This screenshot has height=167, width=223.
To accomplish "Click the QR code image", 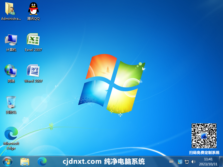I will tap(204, 136).
